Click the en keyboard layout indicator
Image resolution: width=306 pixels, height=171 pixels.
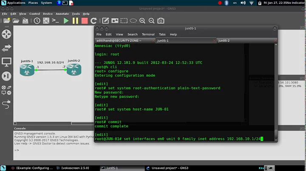235,3
